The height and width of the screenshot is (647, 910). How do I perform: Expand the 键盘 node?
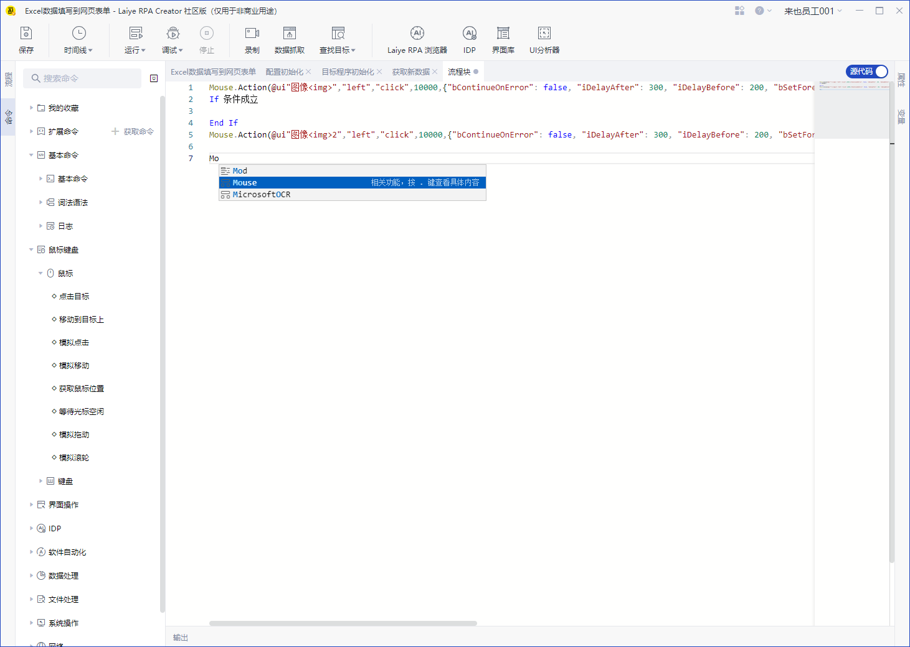(40, 481)
